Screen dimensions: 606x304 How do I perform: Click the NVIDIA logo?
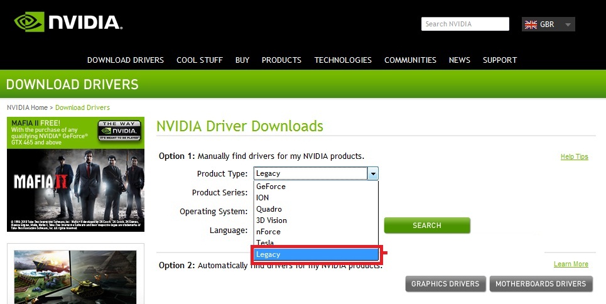coord(68,22)
